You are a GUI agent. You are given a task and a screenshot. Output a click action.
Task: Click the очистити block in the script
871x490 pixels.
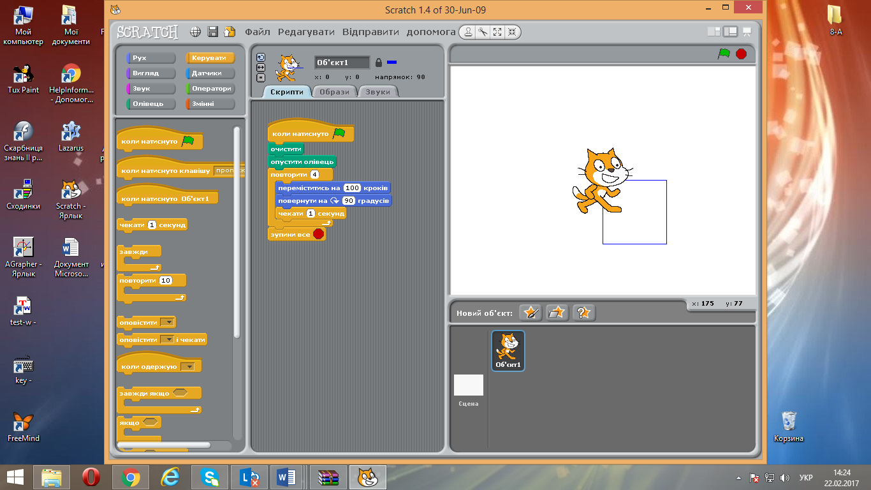tap(286, 149)
